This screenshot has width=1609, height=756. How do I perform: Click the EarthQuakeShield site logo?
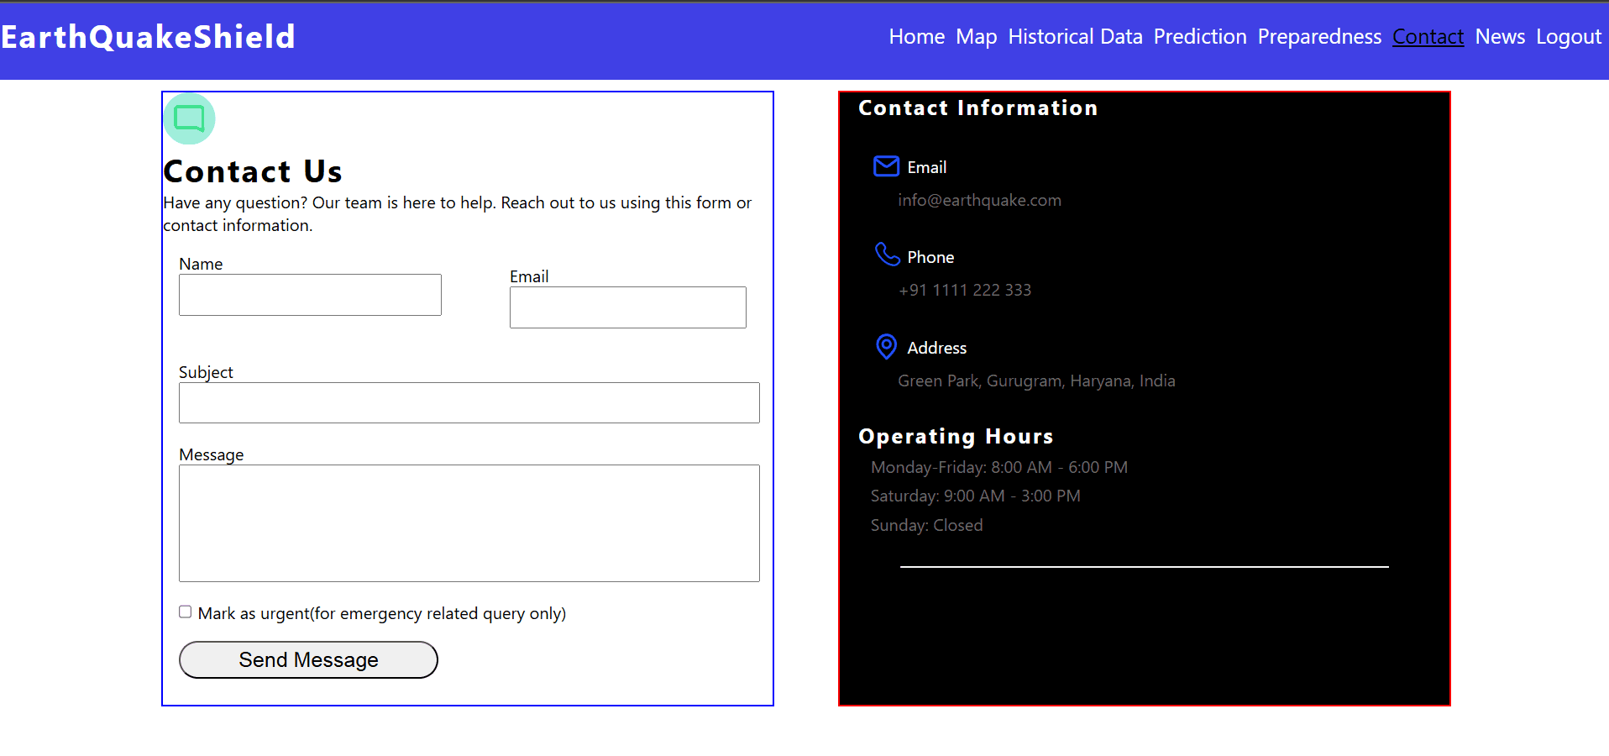pyautogui.click(x=149, y=37)
